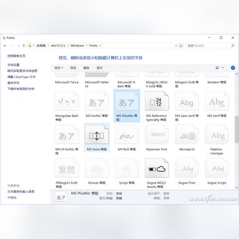
Task: Click the scrollbar down arrow
Action: 237,188
